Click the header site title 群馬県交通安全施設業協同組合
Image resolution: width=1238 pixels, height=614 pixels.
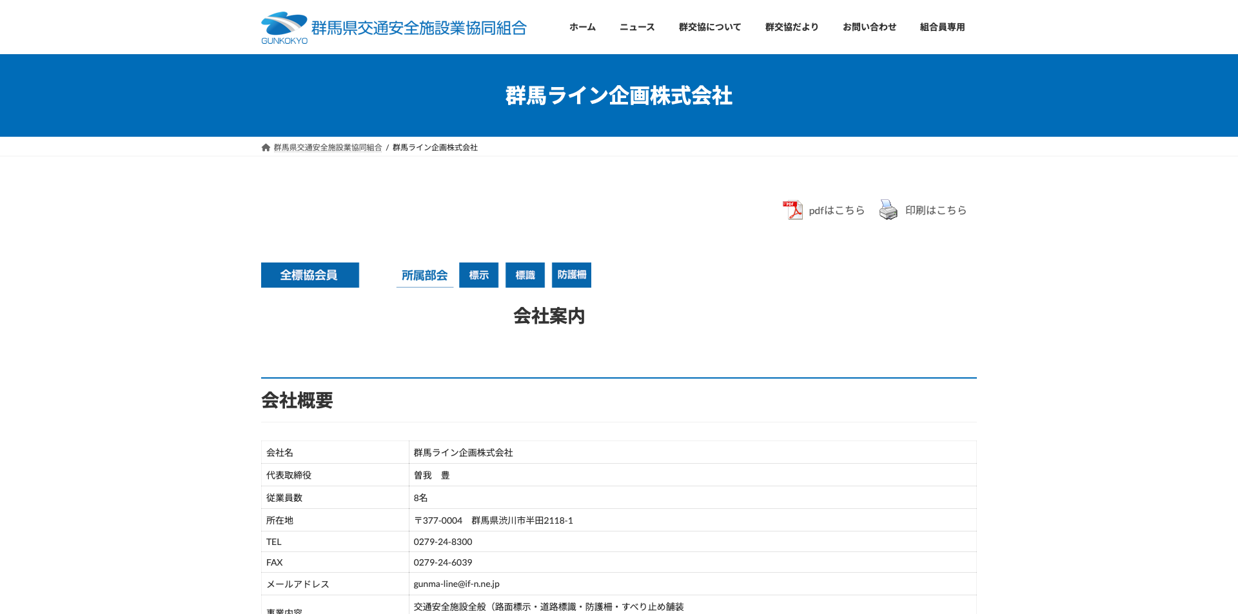pyautogui.click(x=419, y=28)
